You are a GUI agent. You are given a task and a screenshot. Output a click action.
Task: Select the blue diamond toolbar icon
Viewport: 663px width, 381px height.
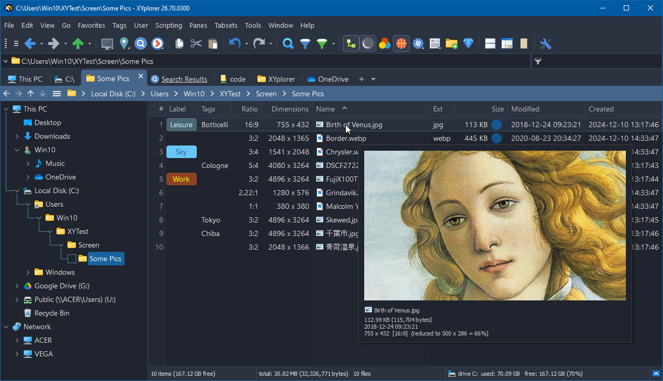[x=468, y=43]
